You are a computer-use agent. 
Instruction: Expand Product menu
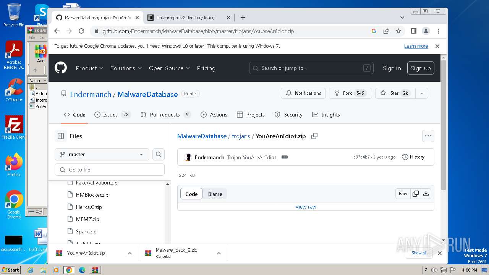click(89, 68)
